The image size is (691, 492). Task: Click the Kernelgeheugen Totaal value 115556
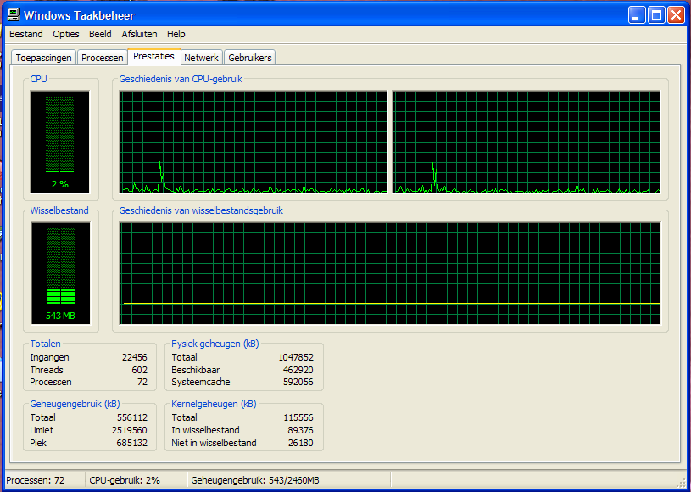click(298, 417)
